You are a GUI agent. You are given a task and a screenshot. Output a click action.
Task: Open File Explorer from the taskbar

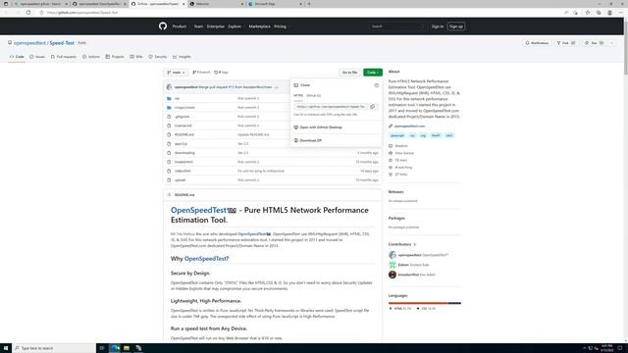click(x=127, y=348)
